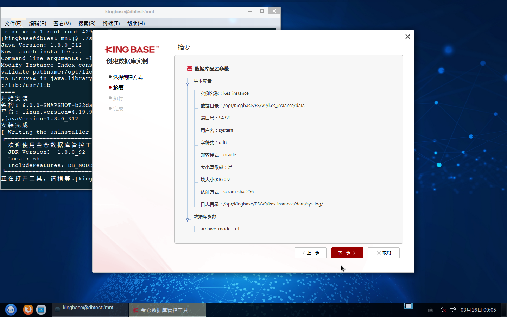Click the 日志目录 sys_log path row
507x317 pixels.
point(262,204)
